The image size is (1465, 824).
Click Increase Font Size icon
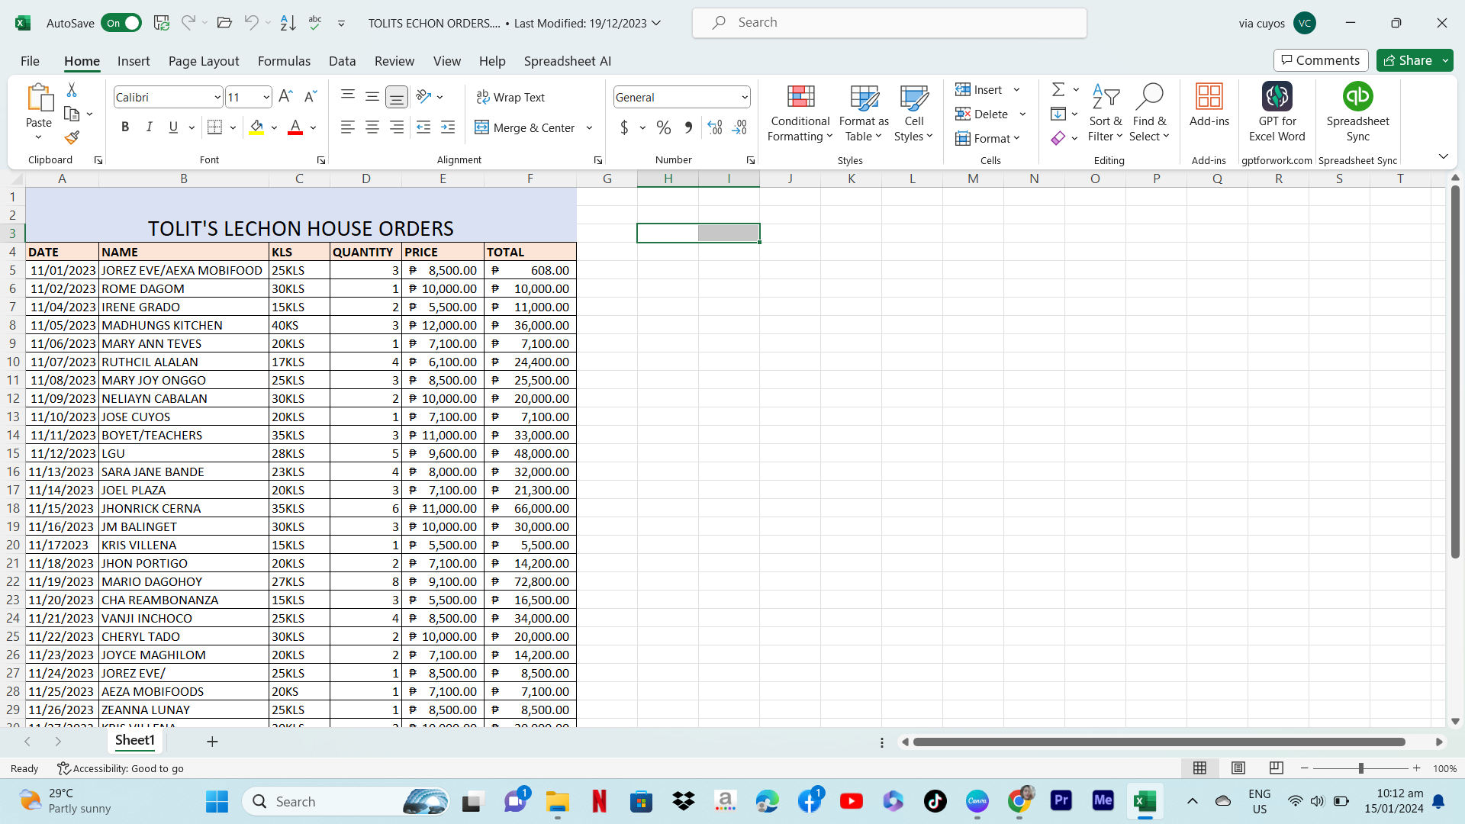tap(285, 97)
